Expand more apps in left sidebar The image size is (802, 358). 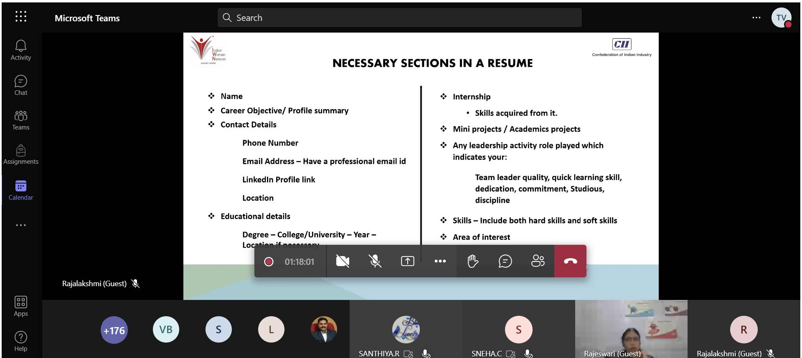point(20,225)
